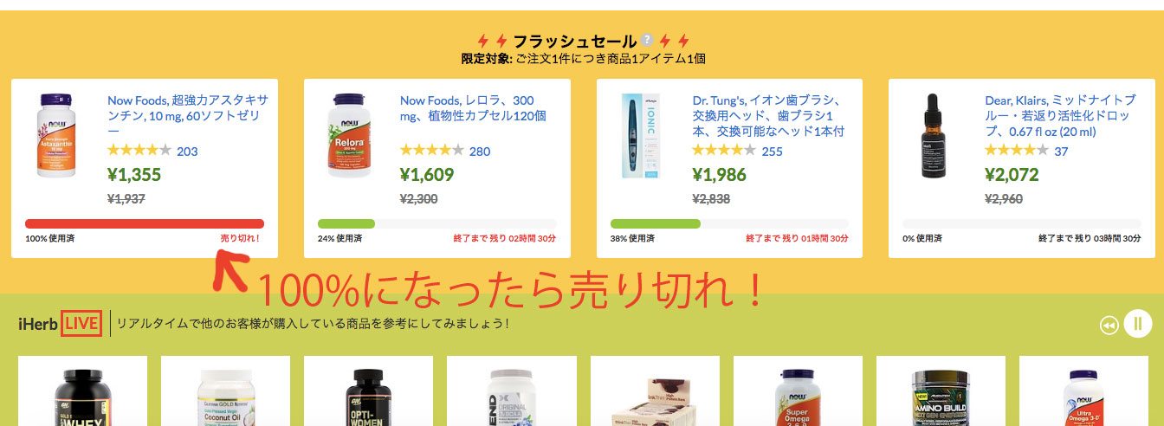Click the Gold Standard Whey product thumbnail
The height and width of the screenshot is (426, 1164).
tap(82, 397)
